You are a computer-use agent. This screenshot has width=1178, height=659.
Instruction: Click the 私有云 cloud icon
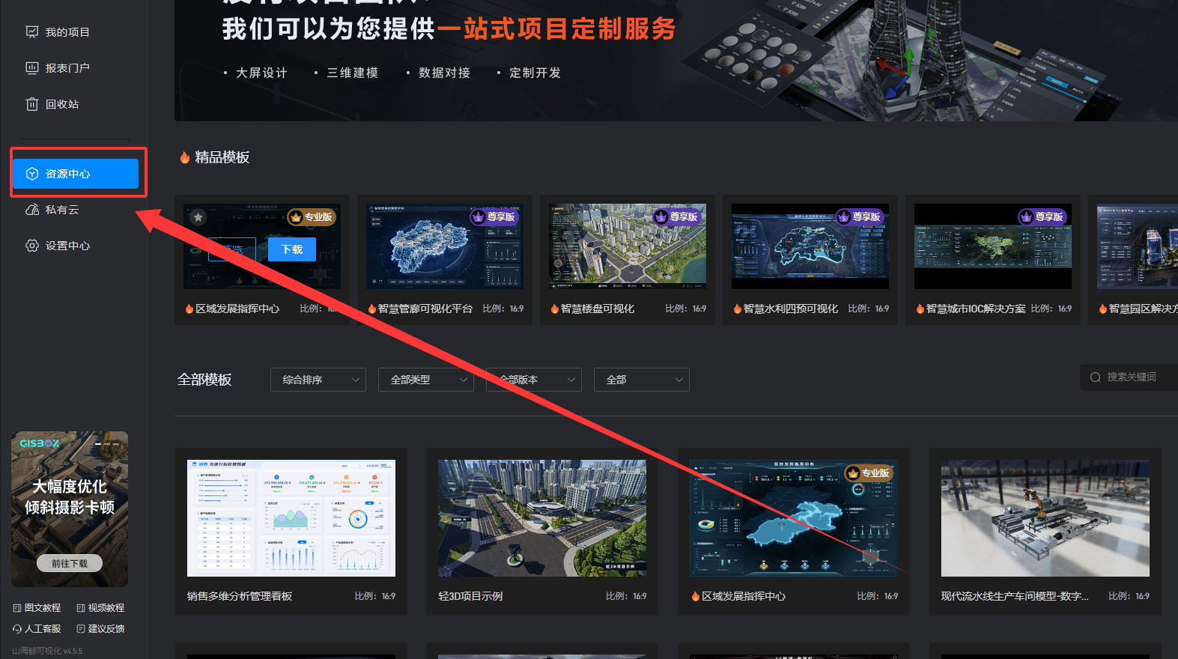32,210
